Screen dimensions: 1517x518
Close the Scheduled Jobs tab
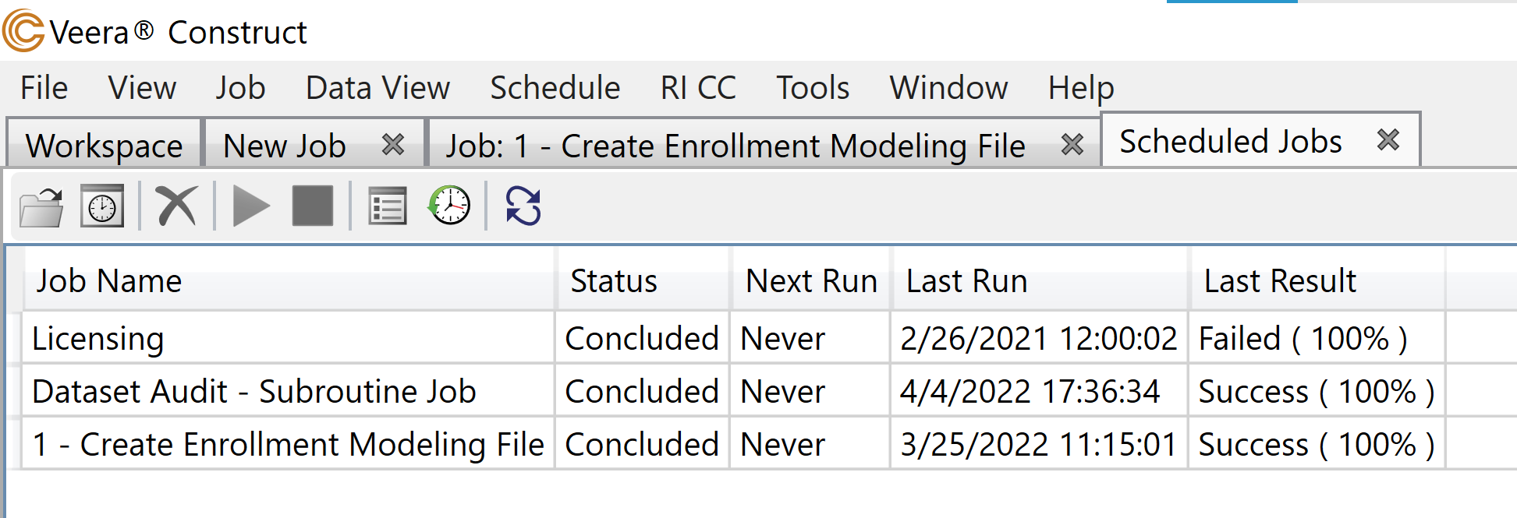point(1388,139)
